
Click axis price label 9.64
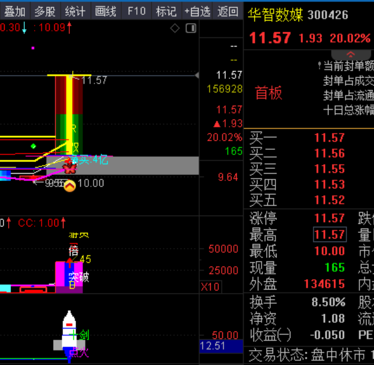[228, 177]
